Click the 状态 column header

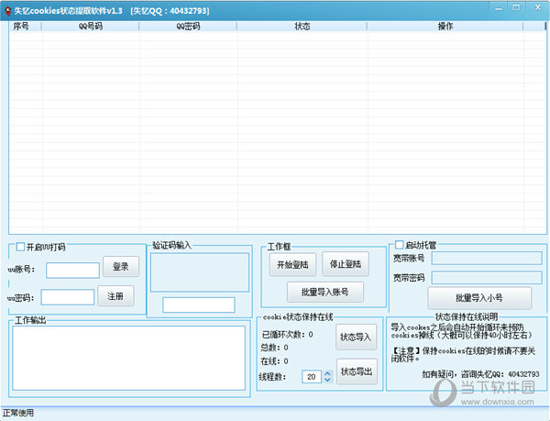[x=302, y=27]
